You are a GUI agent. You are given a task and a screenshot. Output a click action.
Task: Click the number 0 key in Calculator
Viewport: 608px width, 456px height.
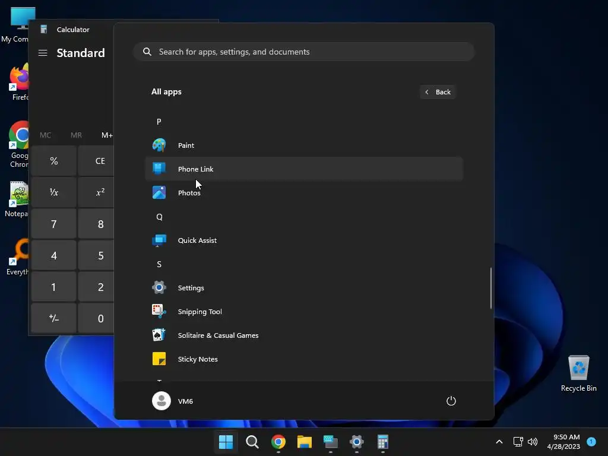tap(96, 318)
